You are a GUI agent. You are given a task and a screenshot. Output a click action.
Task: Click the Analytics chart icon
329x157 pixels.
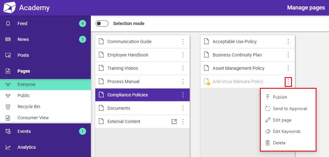8,147
